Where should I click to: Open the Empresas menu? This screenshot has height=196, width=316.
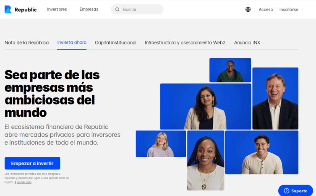89,9
